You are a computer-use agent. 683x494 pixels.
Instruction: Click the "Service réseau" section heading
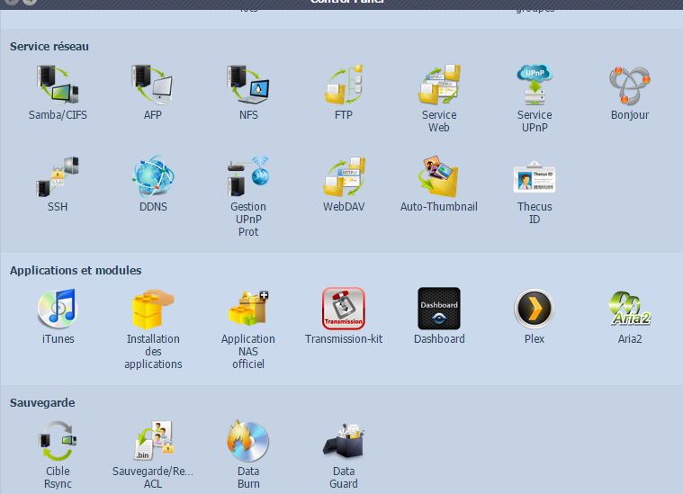click(x=49, y=47)
